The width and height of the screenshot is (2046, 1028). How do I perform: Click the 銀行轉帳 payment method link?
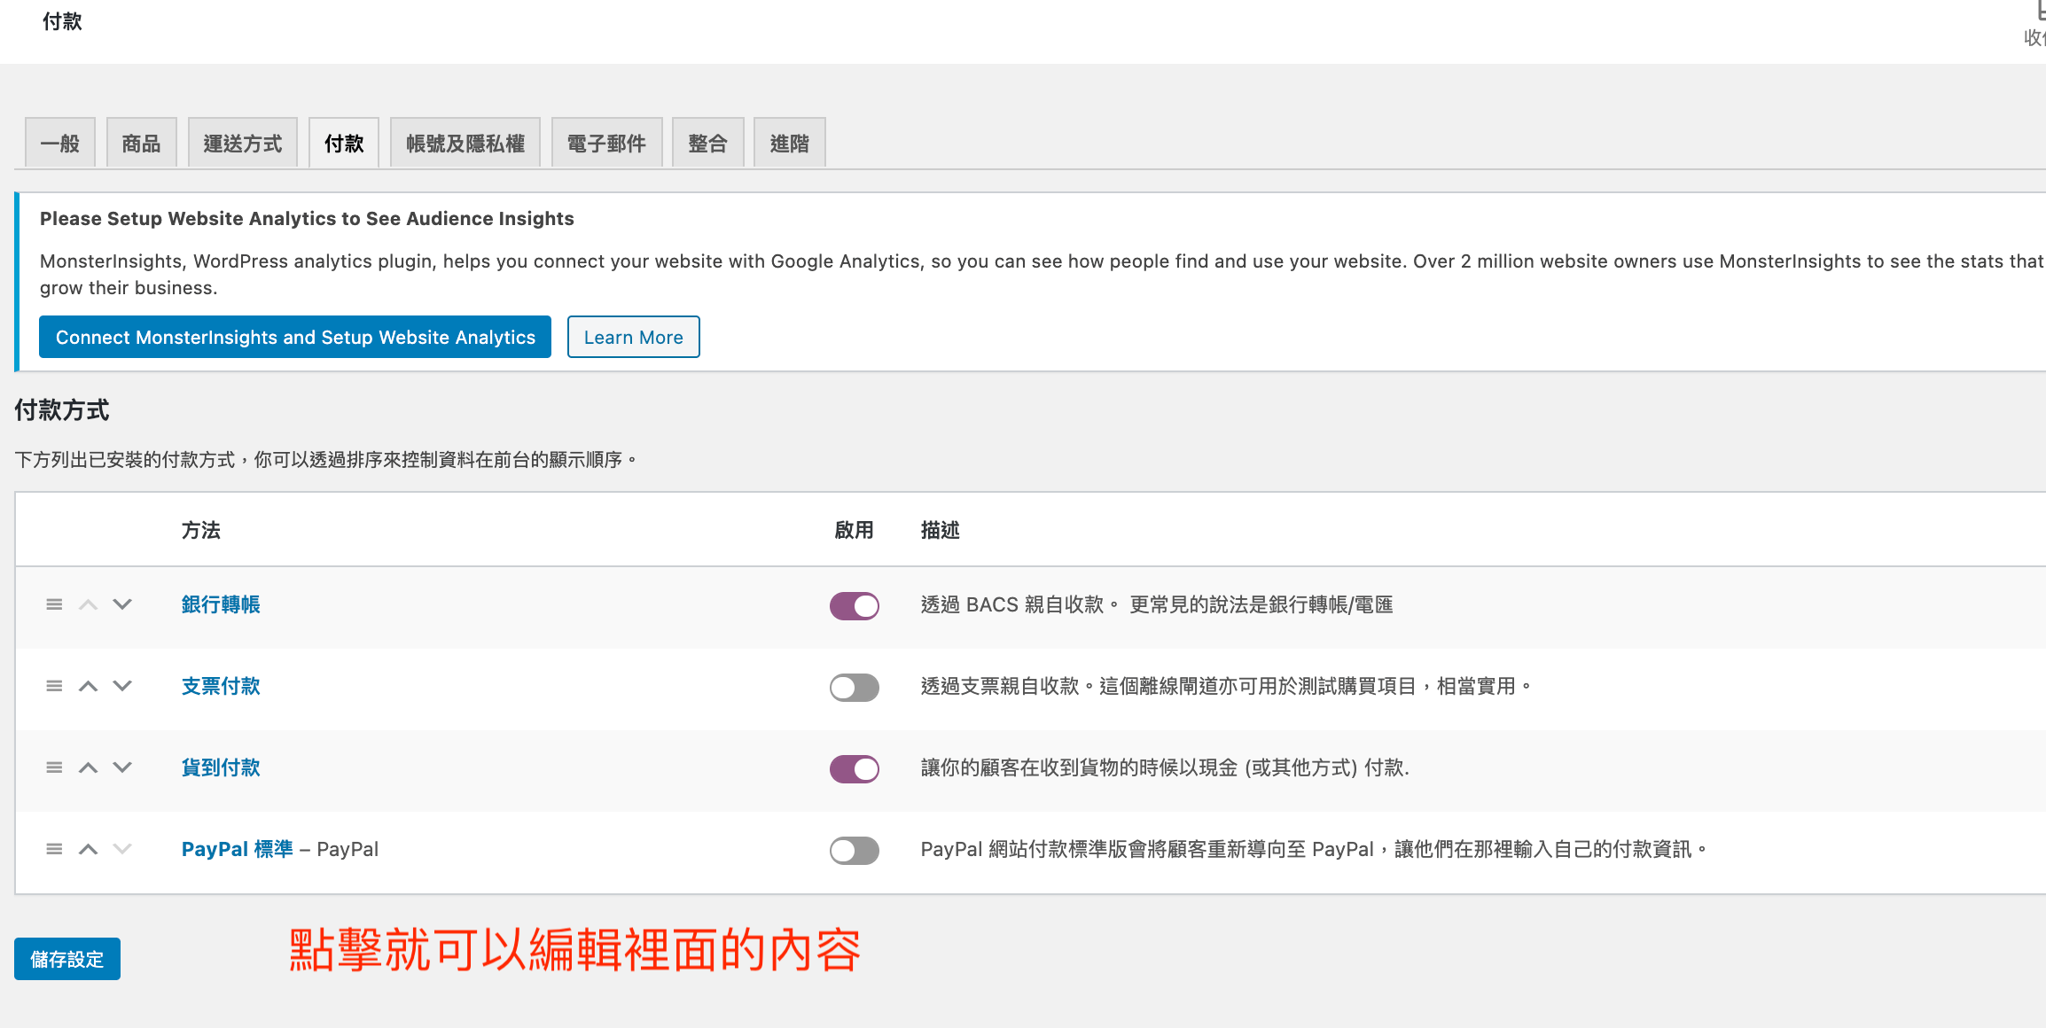click(223, 604)
